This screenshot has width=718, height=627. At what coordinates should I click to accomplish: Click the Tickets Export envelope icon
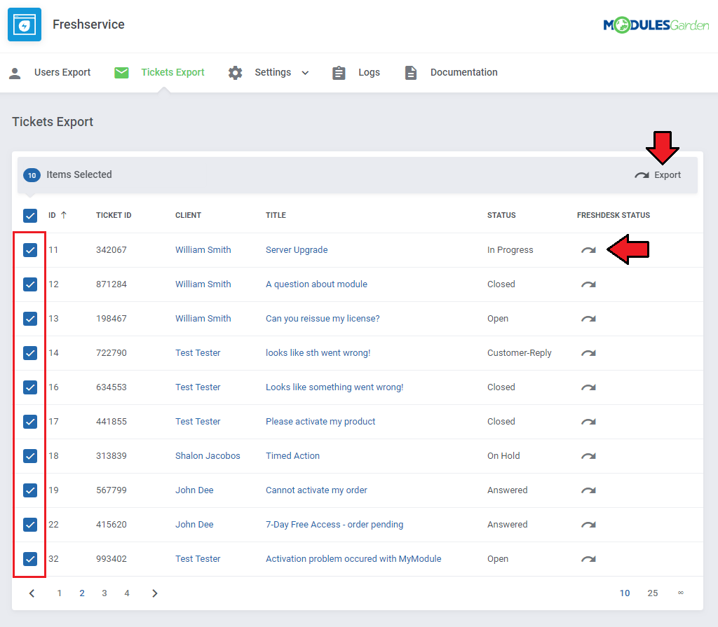tap(121, 72)
